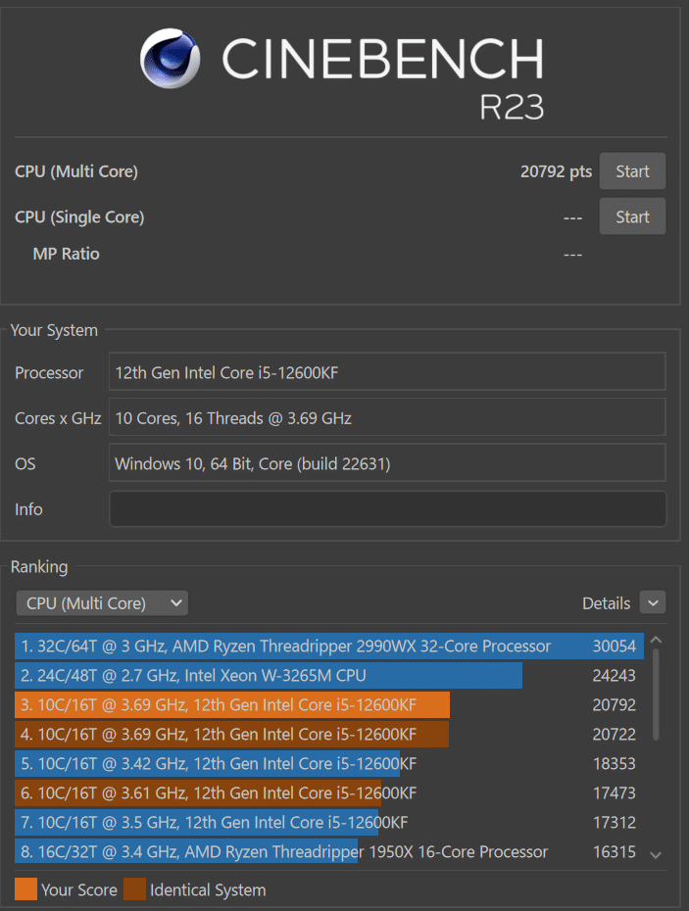The image size is (689, 911).
Task: Select the ranking row scoring 20792
Action: point(329,704)
